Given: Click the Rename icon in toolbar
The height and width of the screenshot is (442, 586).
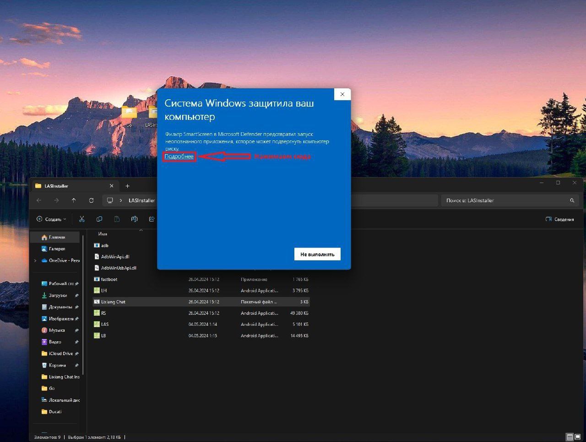Looking at the screenshot, I should pyautogui.click(x=134, y=219).
